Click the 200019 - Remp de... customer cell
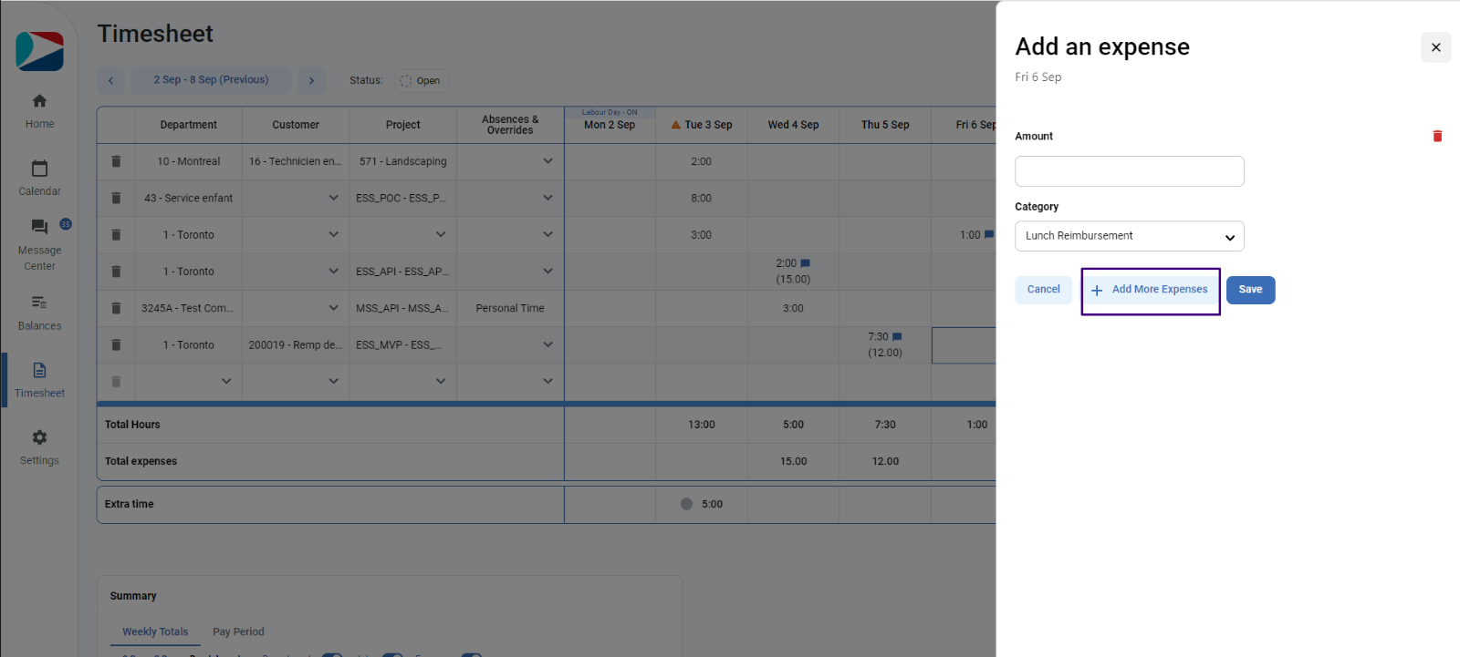 296,344
